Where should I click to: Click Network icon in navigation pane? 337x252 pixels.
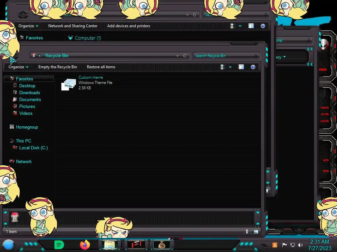12,161
